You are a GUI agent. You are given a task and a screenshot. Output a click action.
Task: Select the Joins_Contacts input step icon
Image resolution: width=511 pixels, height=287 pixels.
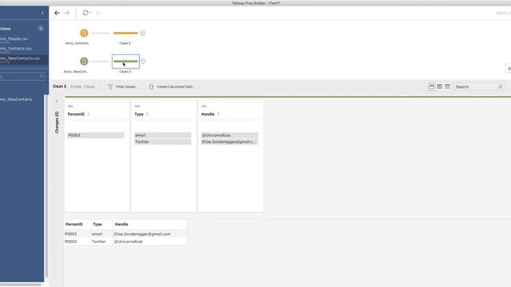84,33
